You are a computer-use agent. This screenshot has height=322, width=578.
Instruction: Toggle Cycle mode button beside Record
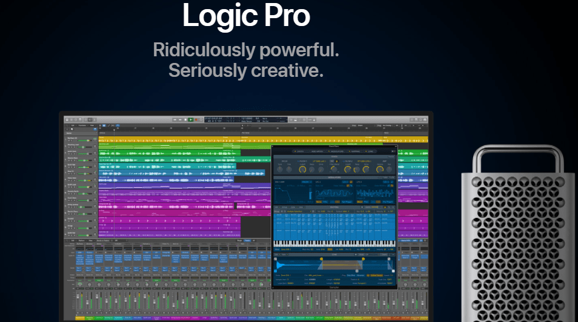click(201, 120)
